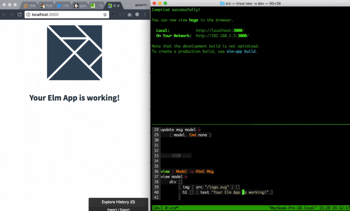Click the messenger chat extension icon
This screenshot has height=211, width=350.
(137, 14)
